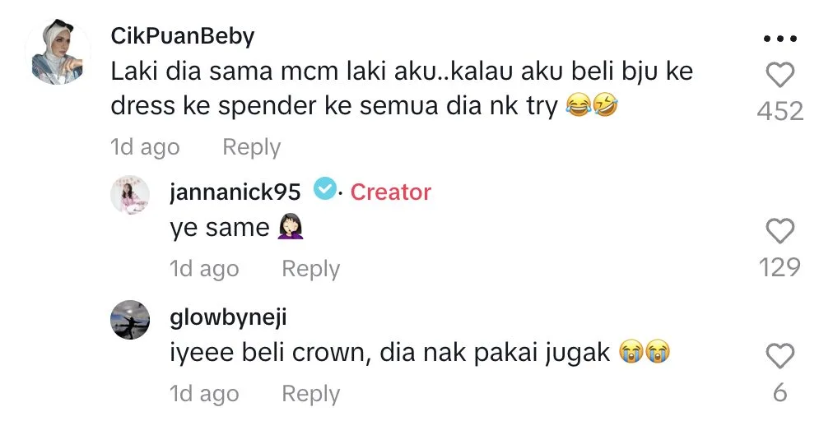
Task: Like glowbyneji's reply with the heart
Action: [x=779, y=357]
